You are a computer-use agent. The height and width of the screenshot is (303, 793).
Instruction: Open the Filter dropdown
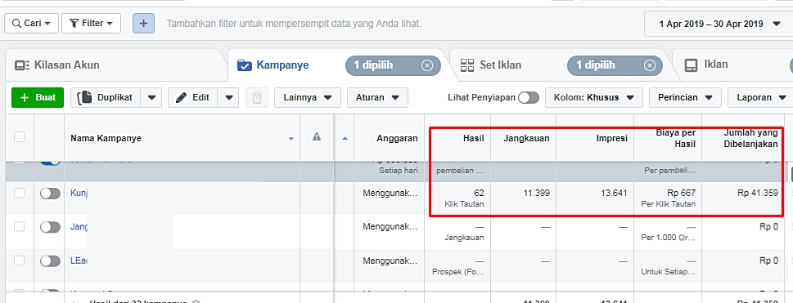[x=91, y=23]
